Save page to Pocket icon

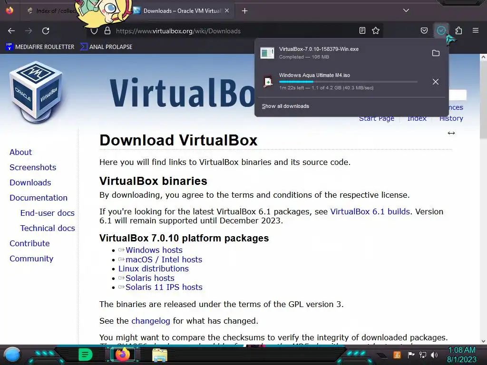point(424,30)
